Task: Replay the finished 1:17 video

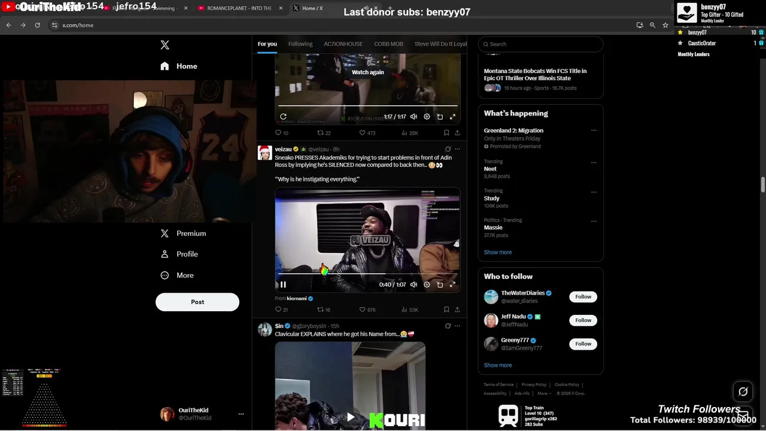Action: (x=283, y=117)
